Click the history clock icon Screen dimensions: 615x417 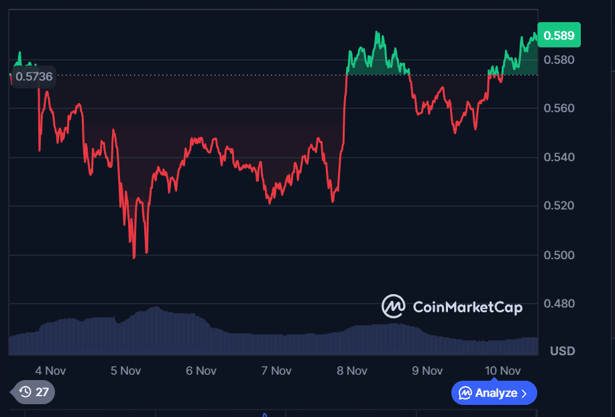tap(25, 392)
